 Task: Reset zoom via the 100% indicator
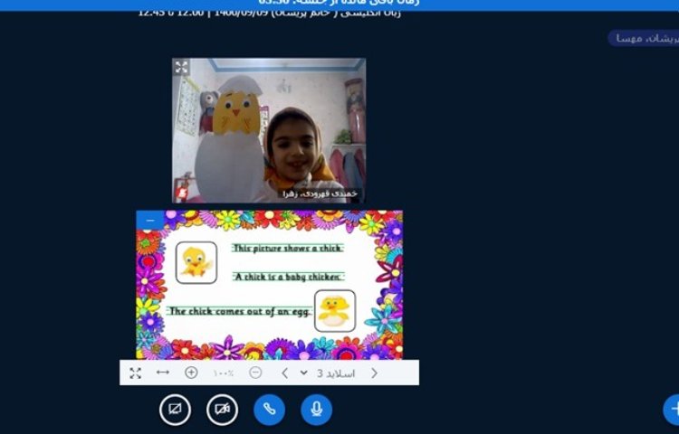coord(224,373)
